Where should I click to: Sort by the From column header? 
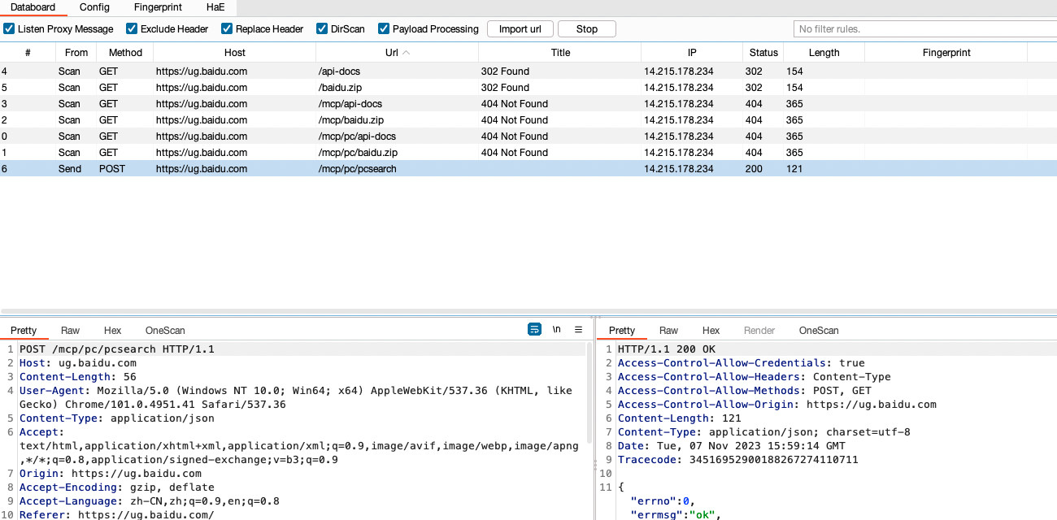coord(76,52)
